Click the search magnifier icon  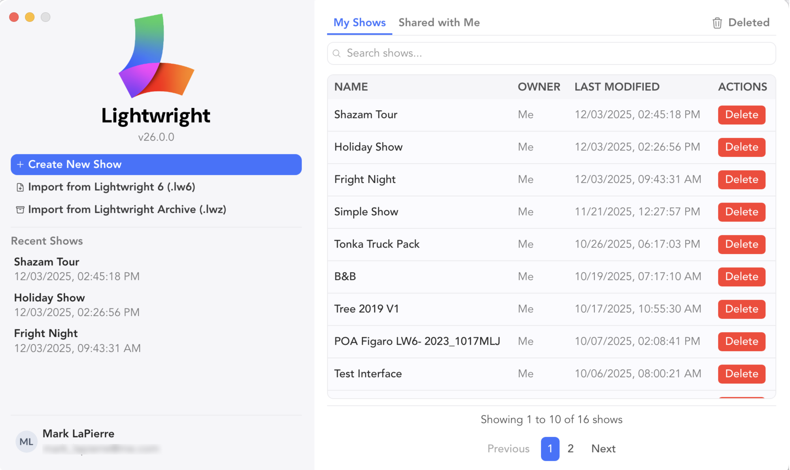[337, 53]
